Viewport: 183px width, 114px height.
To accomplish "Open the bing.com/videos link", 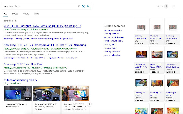I will click(x=12, y=83).
